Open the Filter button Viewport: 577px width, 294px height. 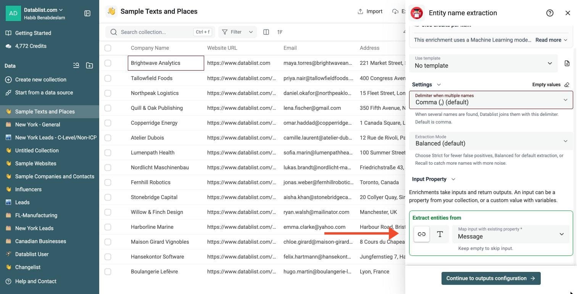(237, 32)
